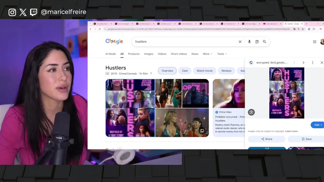This screenshot has width=324, height=182.
Task: Open the Videos results tab
Action: coord(162,54)
